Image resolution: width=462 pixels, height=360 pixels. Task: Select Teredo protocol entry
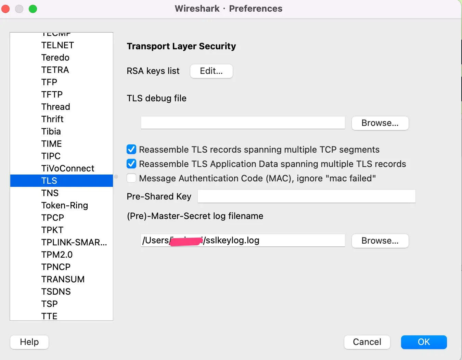[x=55, y=57]
